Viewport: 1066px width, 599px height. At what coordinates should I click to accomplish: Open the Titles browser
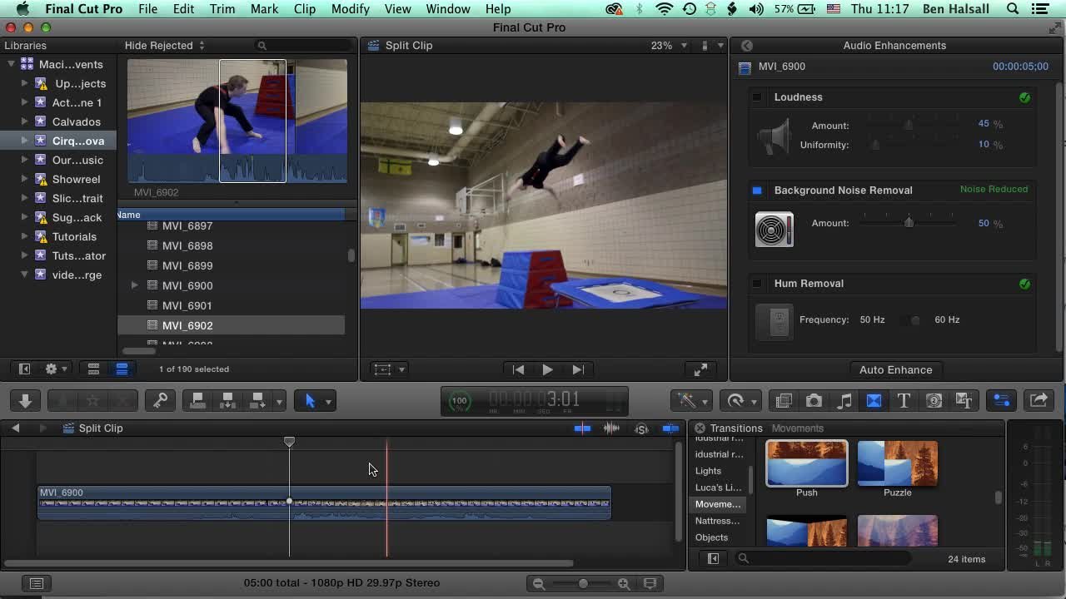(x=904, y=400)
